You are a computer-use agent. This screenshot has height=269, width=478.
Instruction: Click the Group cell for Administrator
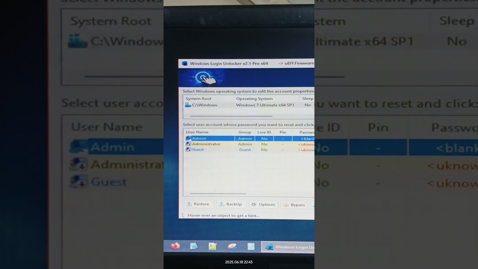tap(245, 144)
